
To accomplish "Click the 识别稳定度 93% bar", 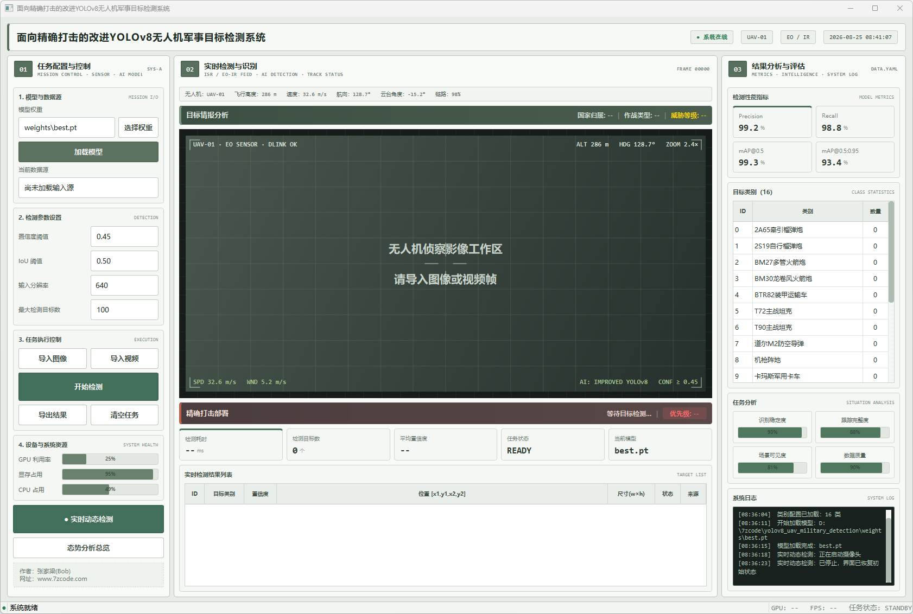I will (x=772, y=432).
